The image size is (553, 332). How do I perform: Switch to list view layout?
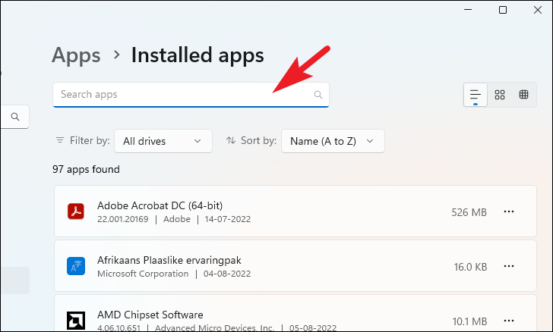(x=475, y=94)
